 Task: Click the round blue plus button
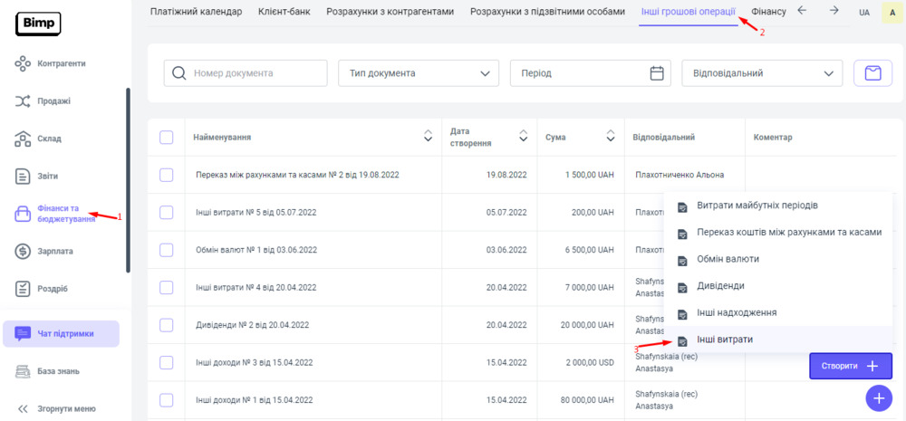(x=878, y=398)
